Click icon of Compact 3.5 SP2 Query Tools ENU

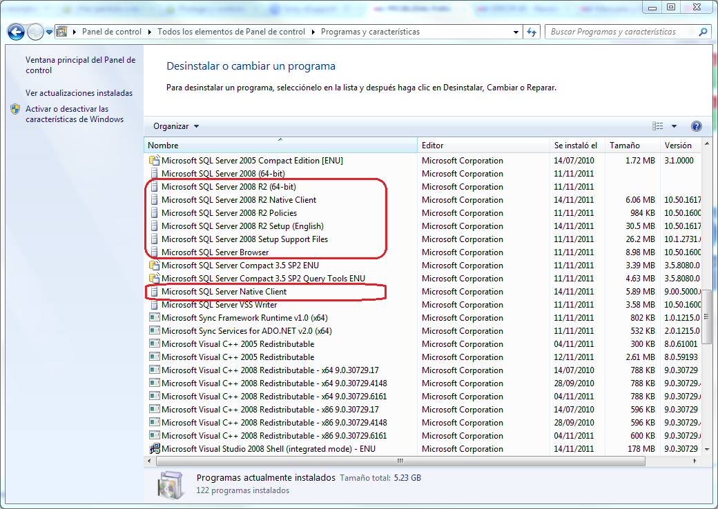click(x=155, y=279)
